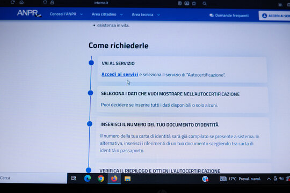This screenshot has width=290, height=193.
Task: Open the Area tecnica menu
Action: [x=142, y=15]
